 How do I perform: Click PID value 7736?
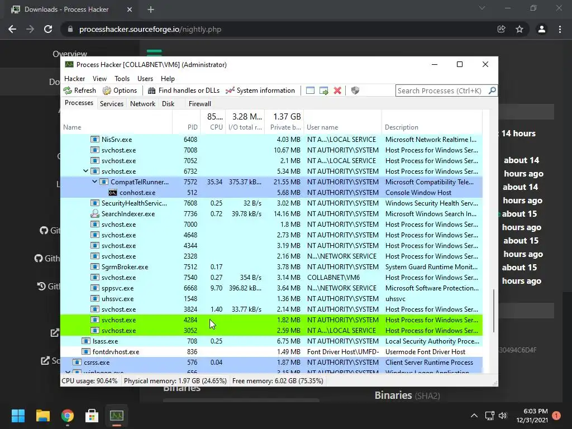coord(190,214)
